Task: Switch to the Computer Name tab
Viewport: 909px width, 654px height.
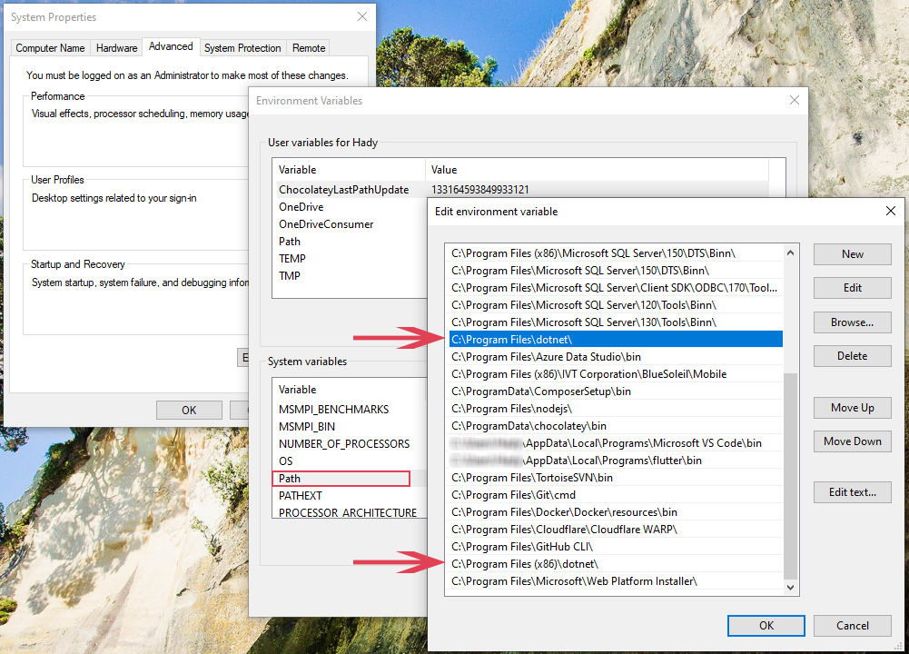Action: (51, 48)
